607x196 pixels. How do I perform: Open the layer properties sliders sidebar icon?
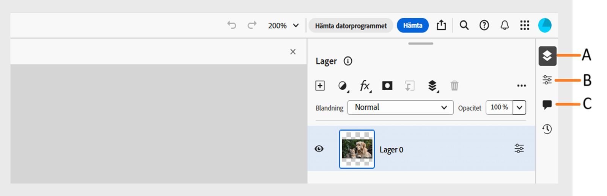click(547, 80)
